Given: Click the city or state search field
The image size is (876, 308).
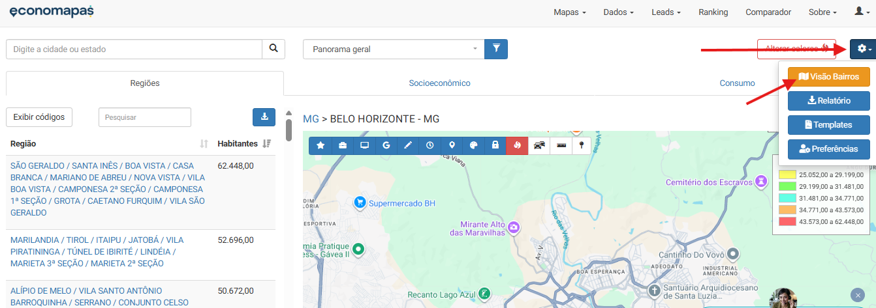Looking at the screenshot, I should pyautogui.click(x=134, y=49).
